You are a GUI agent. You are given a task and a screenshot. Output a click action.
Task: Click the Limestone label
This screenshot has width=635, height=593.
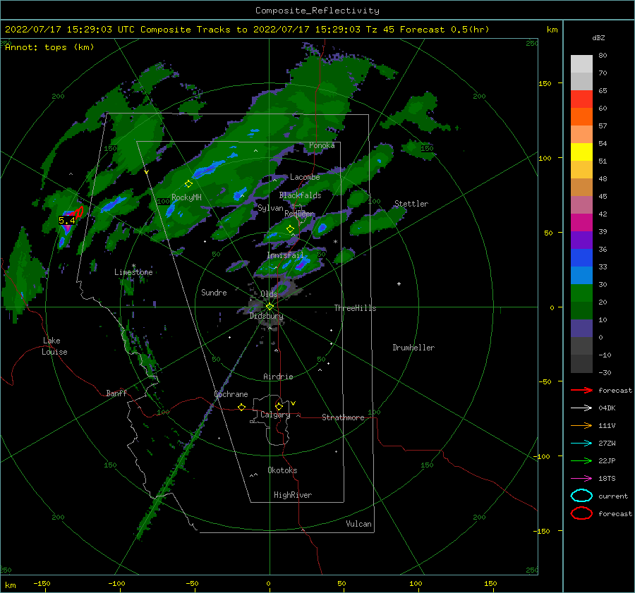click(133, 272)
